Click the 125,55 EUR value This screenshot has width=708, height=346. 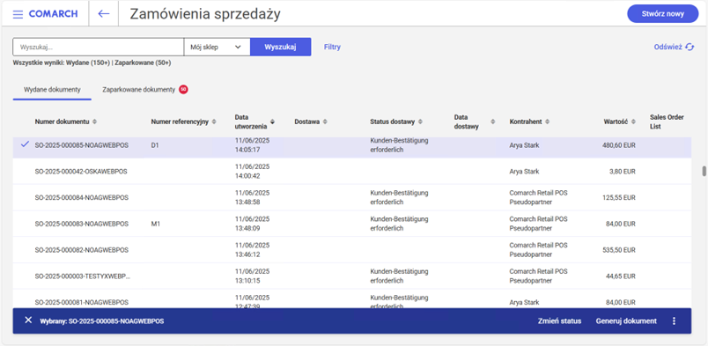(618, 198)
